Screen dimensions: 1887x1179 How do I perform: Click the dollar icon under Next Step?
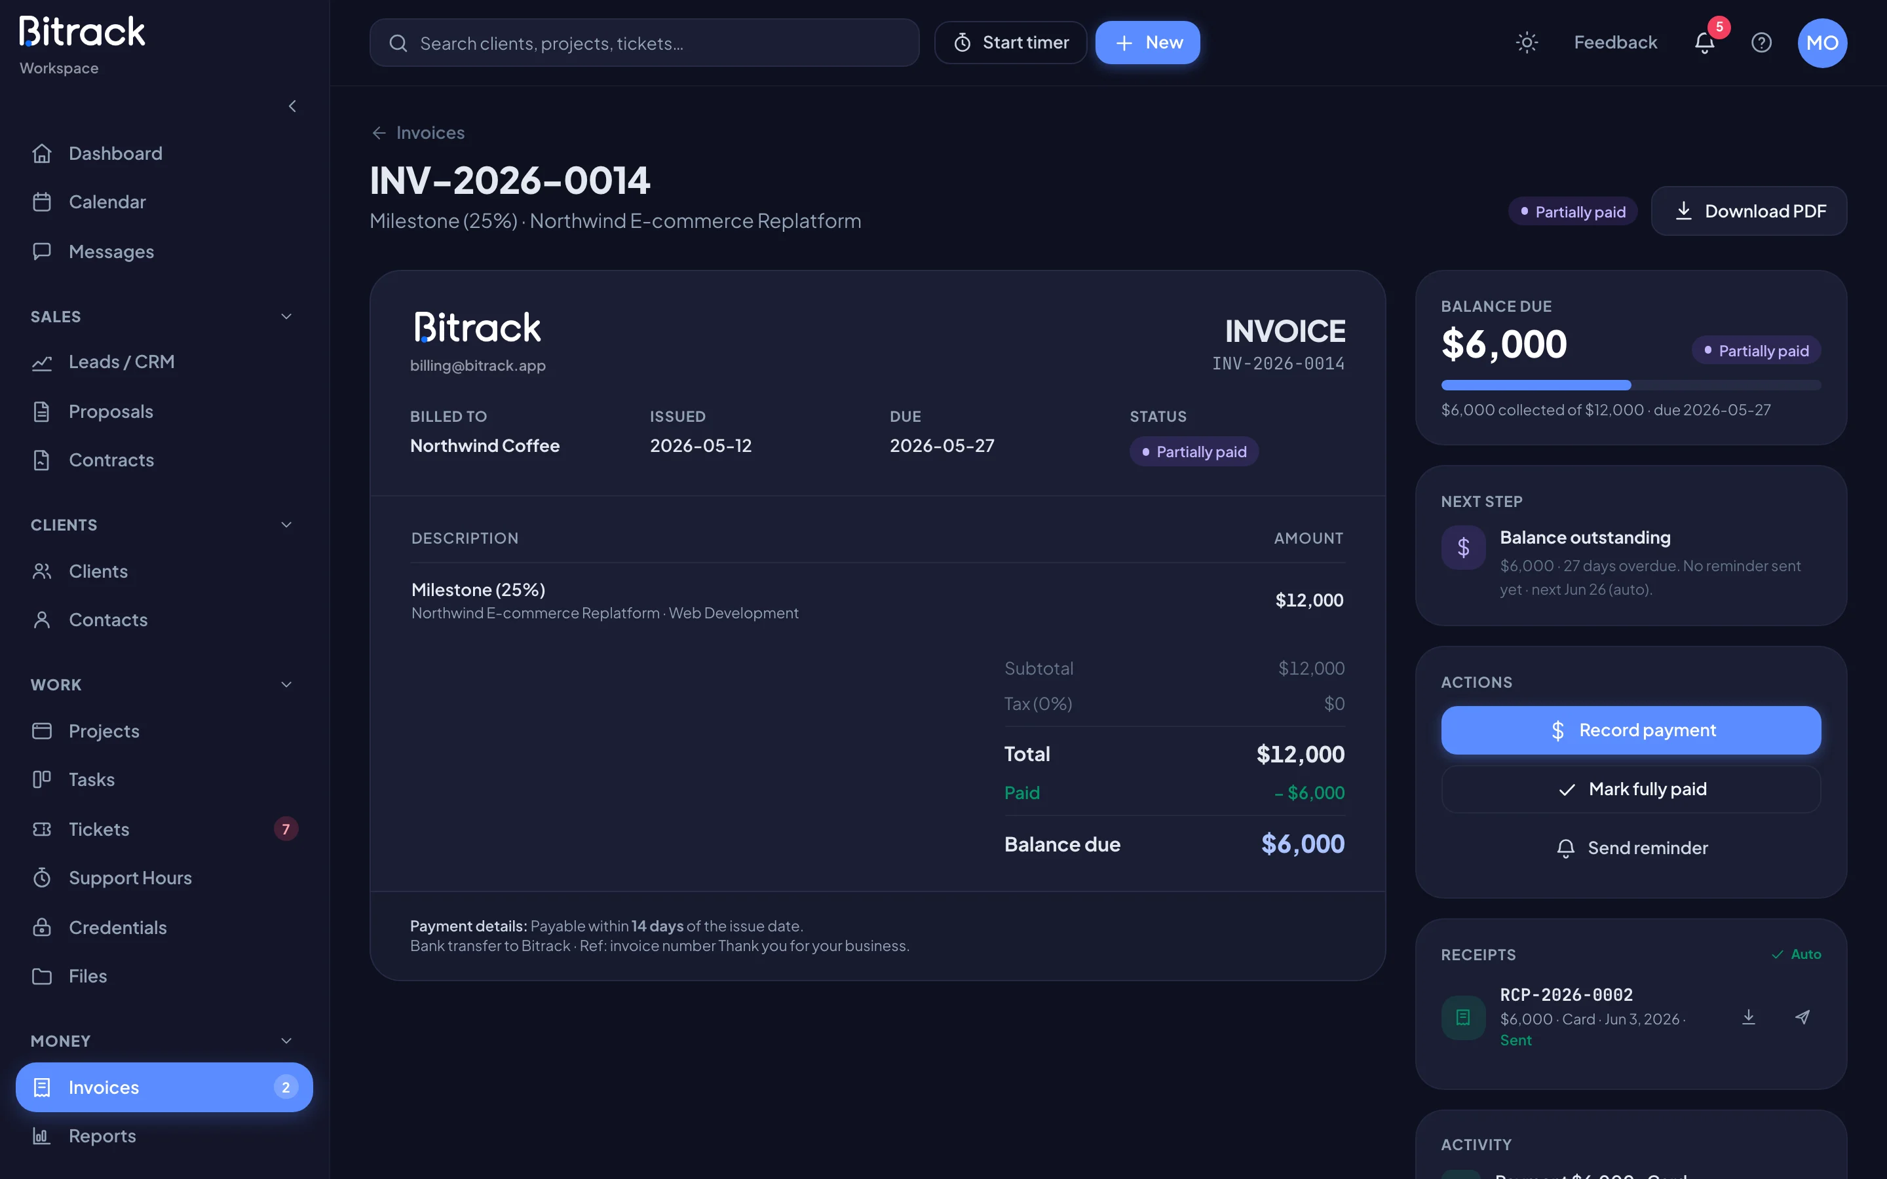pos(1463,548)
